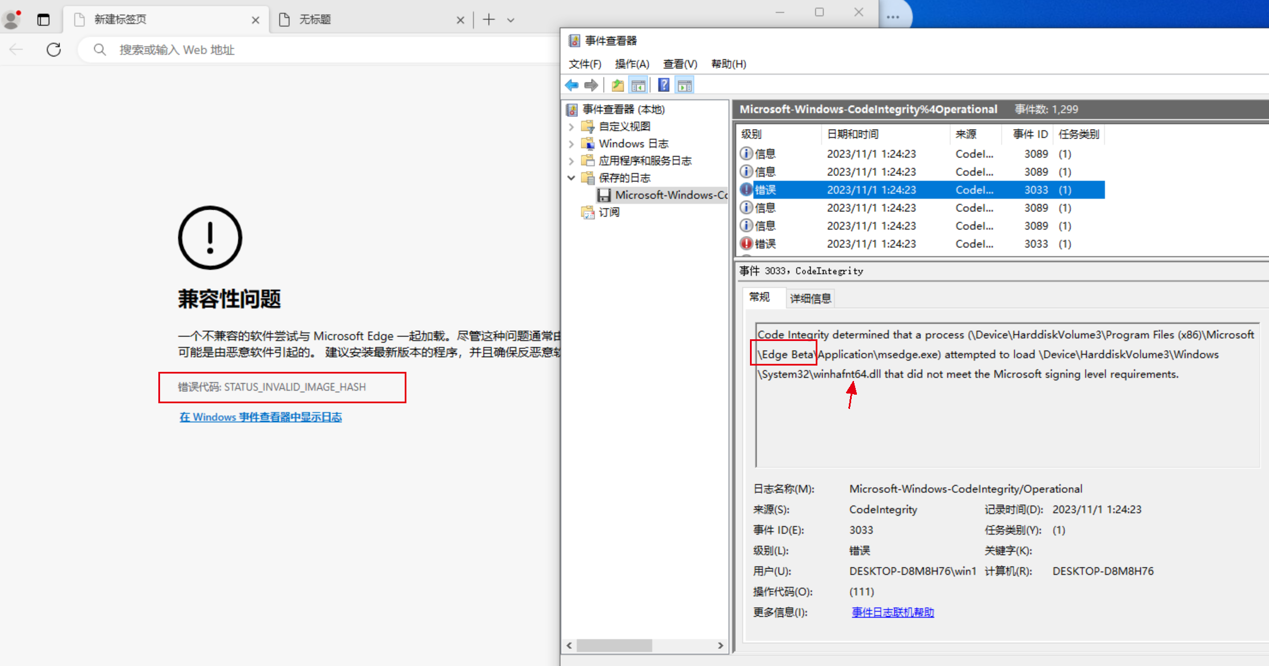Expand the 应用程序和服务日志 node

571,161
